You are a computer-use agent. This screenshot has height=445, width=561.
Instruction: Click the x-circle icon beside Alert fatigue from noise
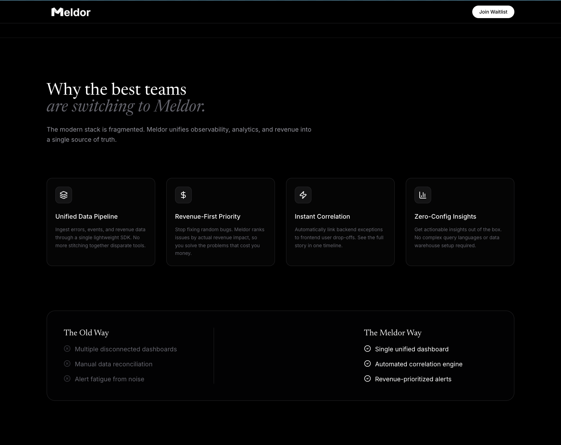(67, 378)
